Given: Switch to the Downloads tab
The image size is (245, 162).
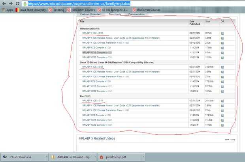Looking at the screenshot, I should coord(115,14).
